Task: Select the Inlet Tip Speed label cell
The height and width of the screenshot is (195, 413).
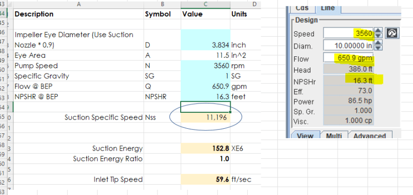Action: click(78, 179)
